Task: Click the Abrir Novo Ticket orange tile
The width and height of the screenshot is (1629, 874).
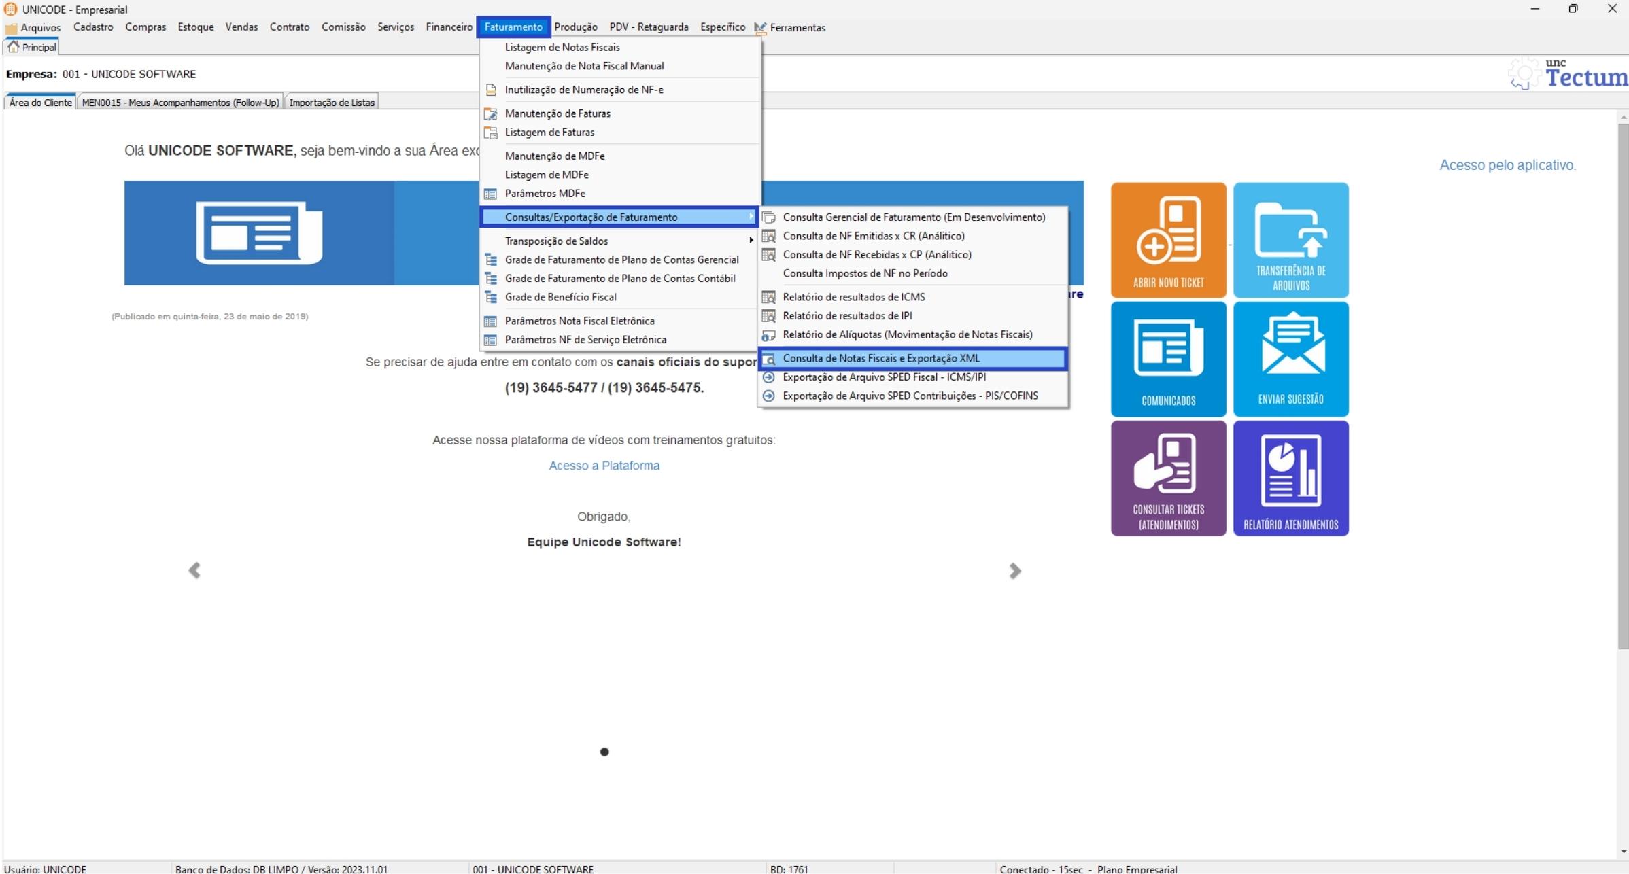Action: [x=1168, y=240]
